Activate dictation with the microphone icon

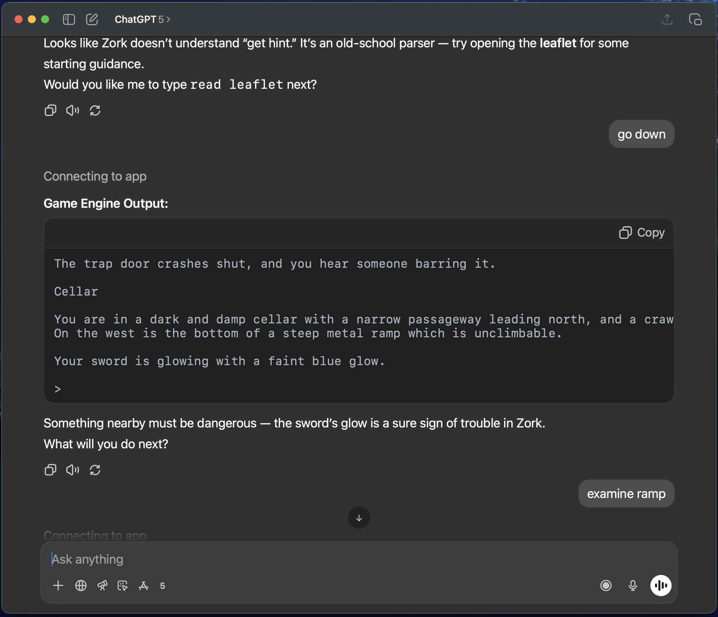coord(632,586)
